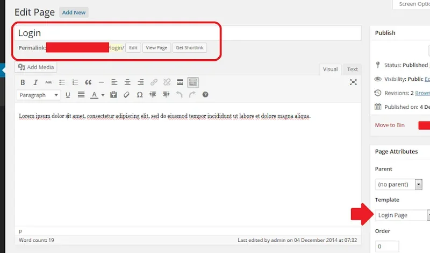Open the Template dropdown showing Login Page
Viewport: 430px width, 253px height.
click(402, 215)
